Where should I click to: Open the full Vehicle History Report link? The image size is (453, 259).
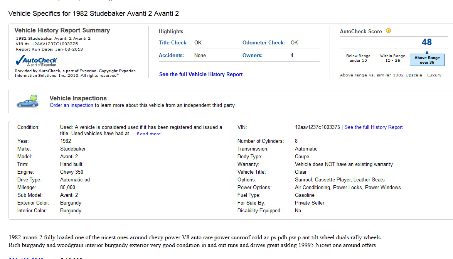click(201, 74)
